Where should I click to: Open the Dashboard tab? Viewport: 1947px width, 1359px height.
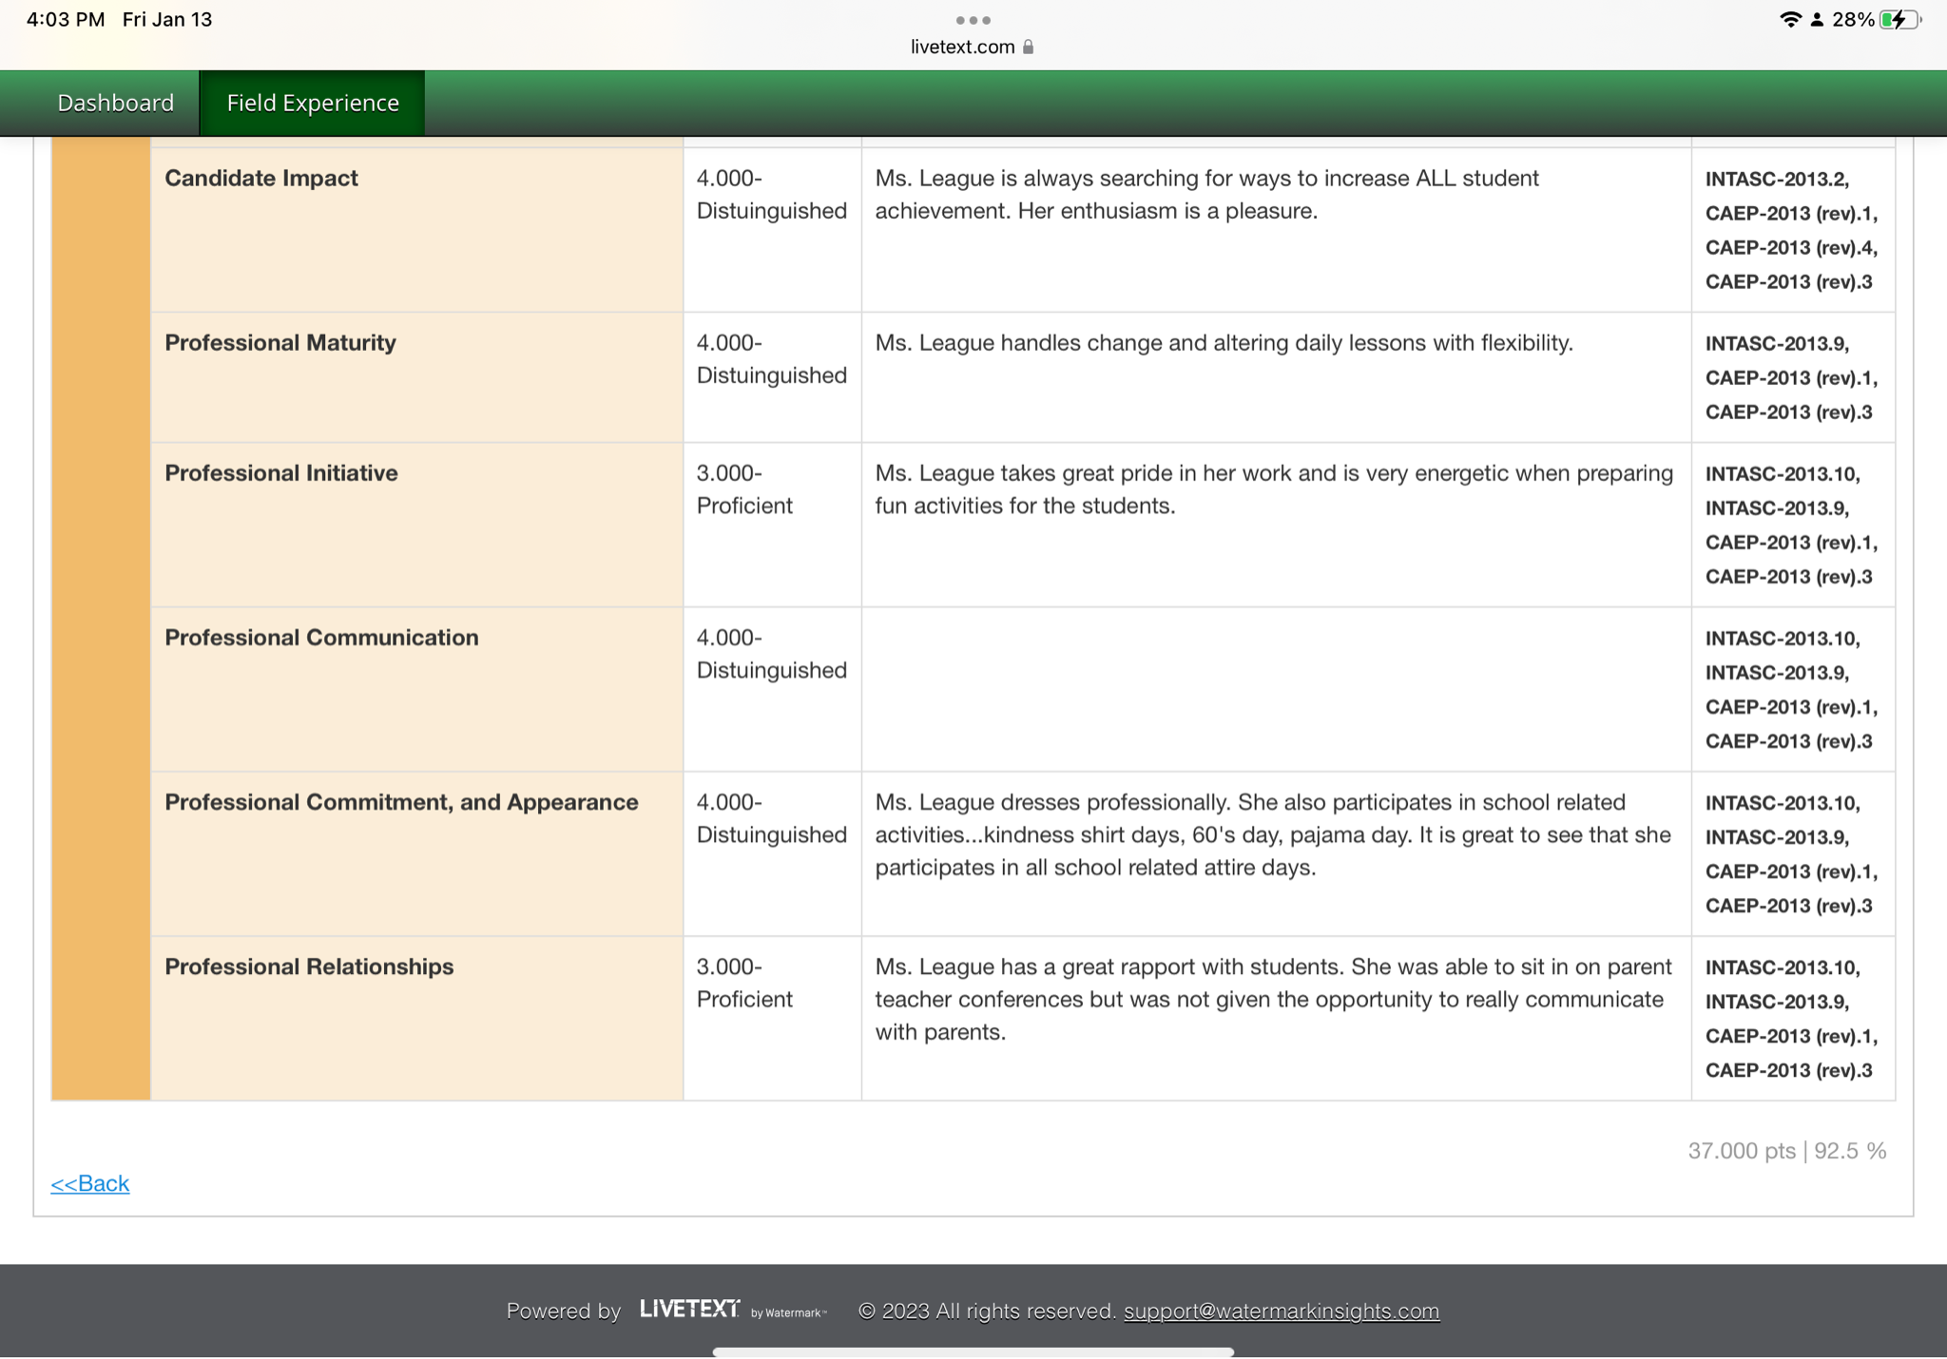pyautogui.click(x=115, y=103)
